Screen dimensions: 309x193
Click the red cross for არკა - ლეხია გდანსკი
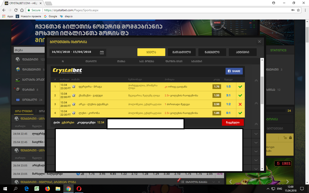click(x=240, y=104)
